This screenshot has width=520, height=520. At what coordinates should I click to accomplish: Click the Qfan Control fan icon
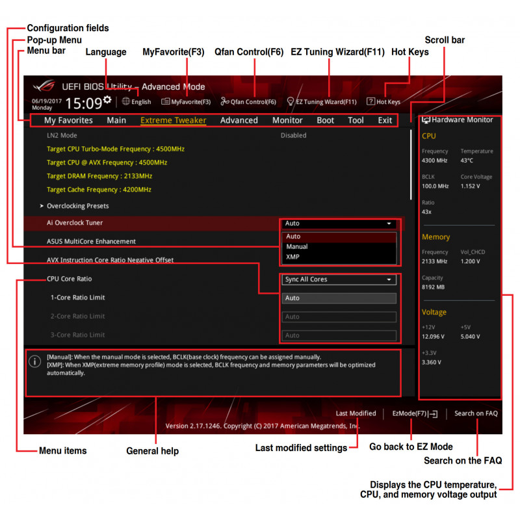224,101
